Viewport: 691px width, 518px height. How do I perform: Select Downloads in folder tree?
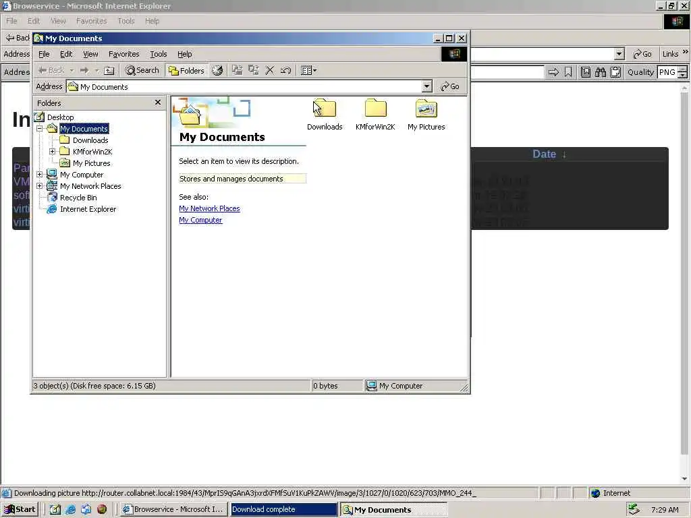tap(90, 140)
